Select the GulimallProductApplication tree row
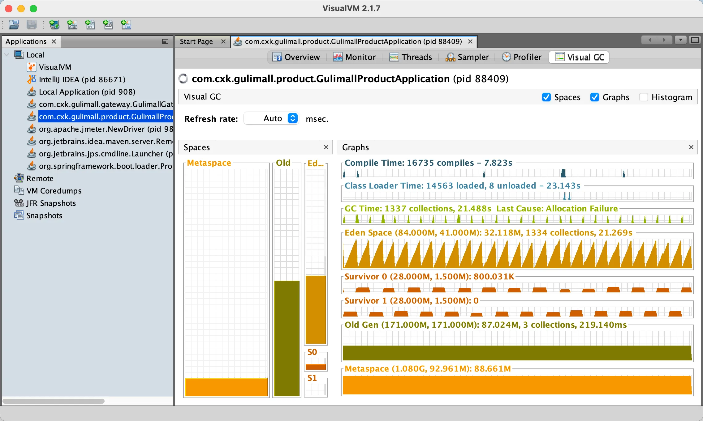 pyautogui.click(x=106, y=117)
